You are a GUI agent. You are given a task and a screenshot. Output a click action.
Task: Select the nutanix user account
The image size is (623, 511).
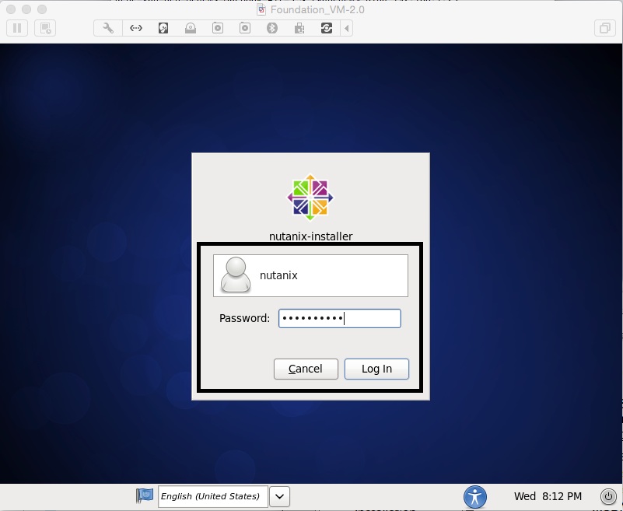pyautogui.click(x=310, y=275)
